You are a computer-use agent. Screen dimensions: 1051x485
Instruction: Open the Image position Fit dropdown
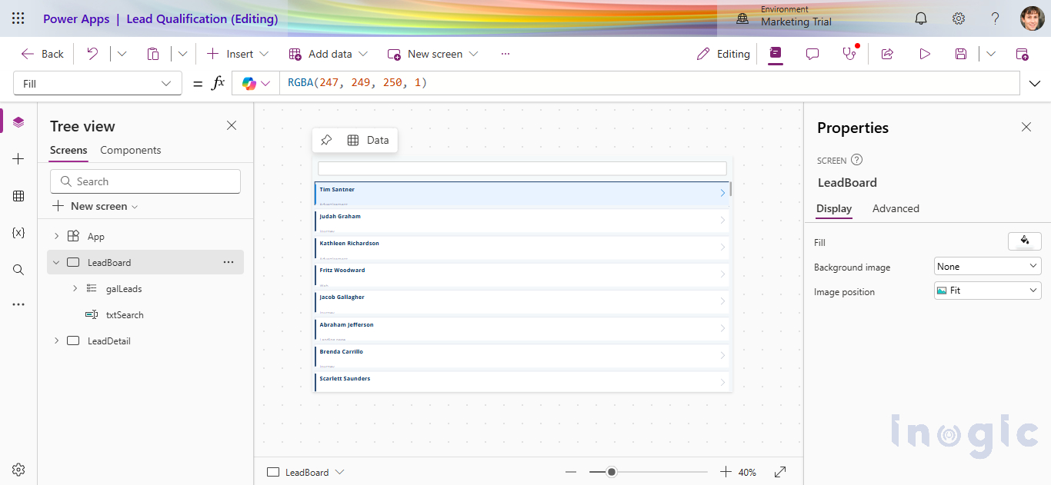[x=987, y=291]
